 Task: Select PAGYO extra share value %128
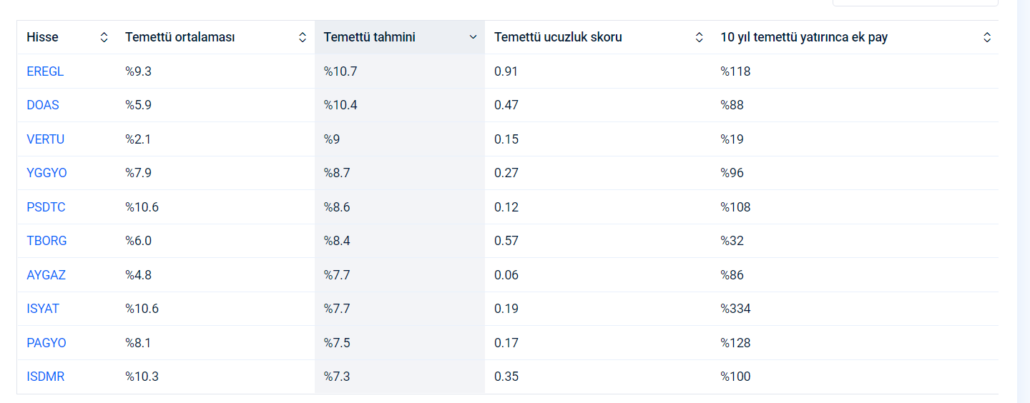(736, 343)
